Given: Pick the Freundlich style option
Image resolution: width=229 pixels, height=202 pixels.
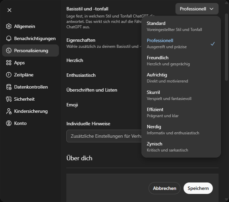Looking at the screenshot, I should coord(181,61).
